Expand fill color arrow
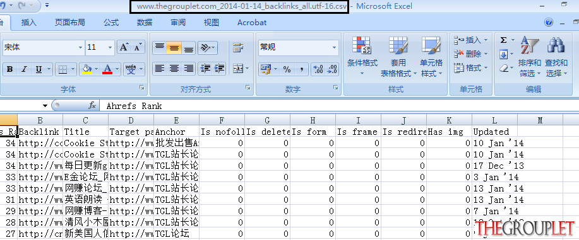 (97, 69)
